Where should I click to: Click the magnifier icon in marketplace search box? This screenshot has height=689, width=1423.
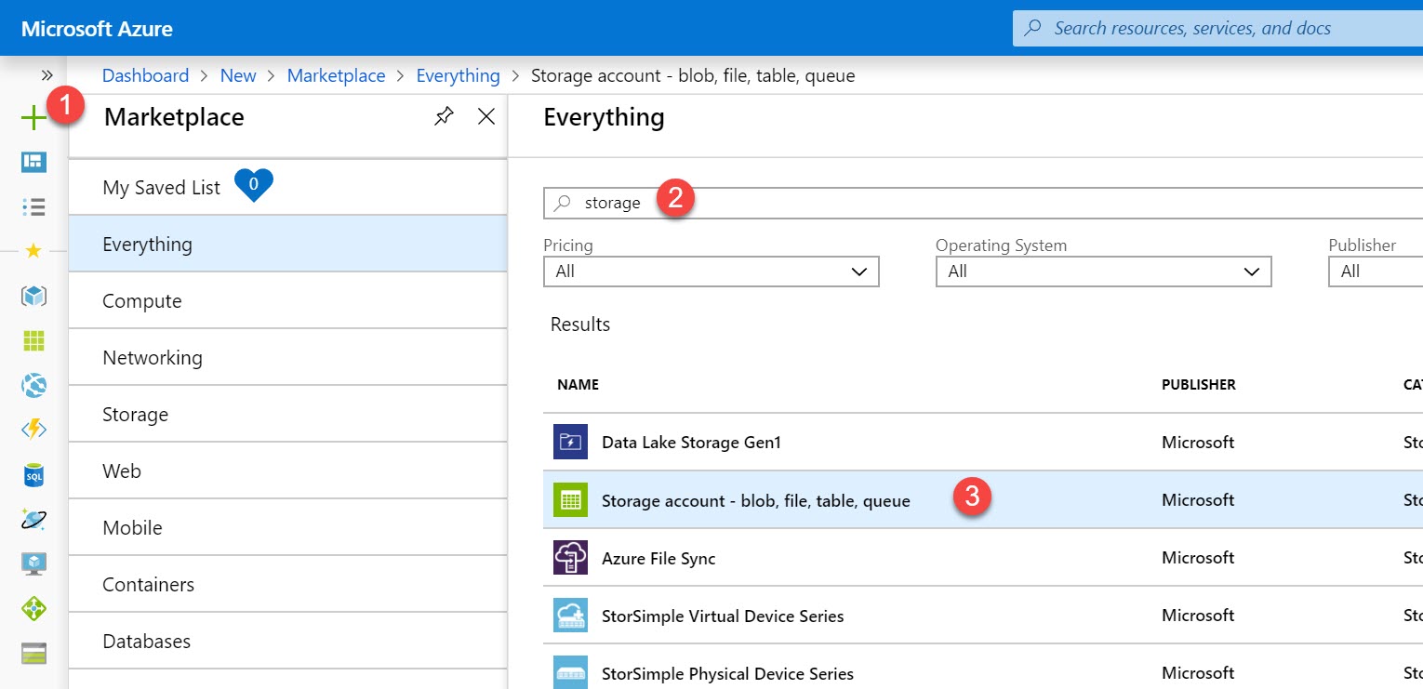[563, 203]
